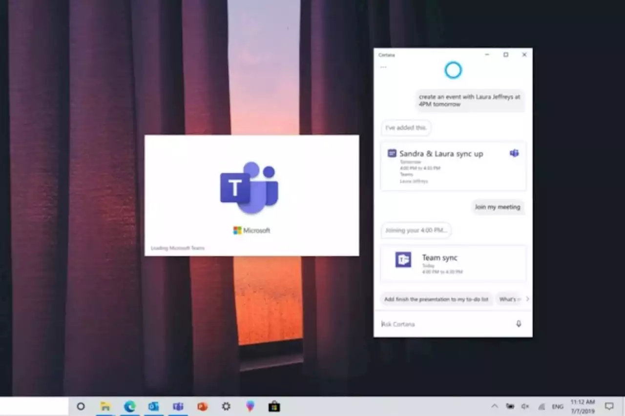The height and width of the screenshot is (416, 625).
Task: Select the 'create an event with Laura Jeffreys' message
Action: pyautogui.click(x=470, y=100)
